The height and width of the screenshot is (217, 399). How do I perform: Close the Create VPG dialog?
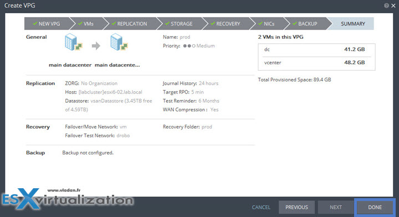(x=393, y=6)
